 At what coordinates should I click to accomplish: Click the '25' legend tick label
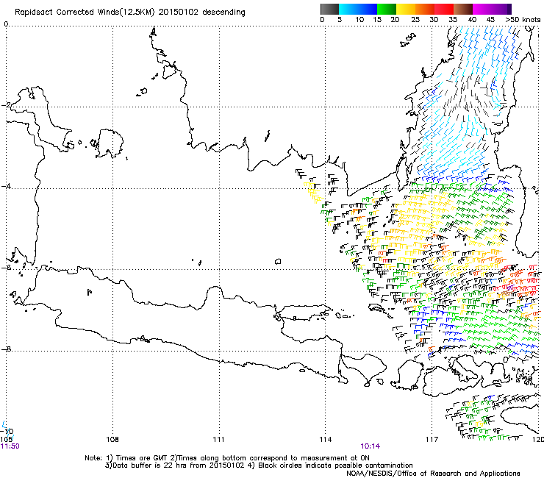(x=415, y=20)
